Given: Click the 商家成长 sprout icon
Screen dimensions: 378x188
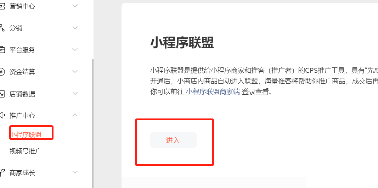Looking at the screenshot, I should tap(2, 172).
